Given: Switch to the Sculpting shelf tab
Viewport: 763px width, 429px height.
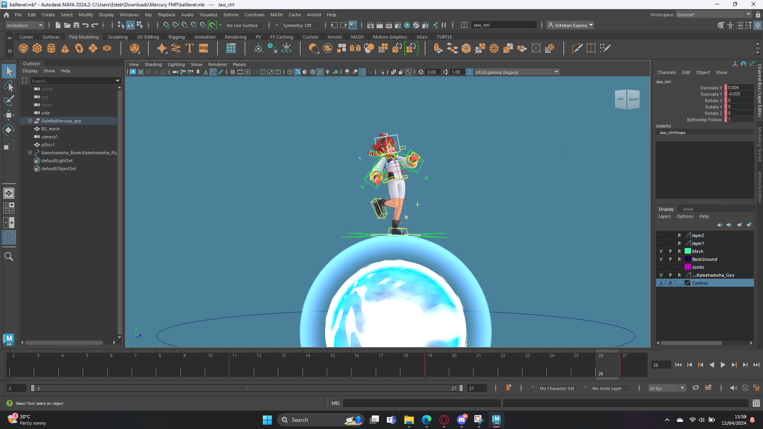Looking at the screenshot, I should tap(118, 37).
